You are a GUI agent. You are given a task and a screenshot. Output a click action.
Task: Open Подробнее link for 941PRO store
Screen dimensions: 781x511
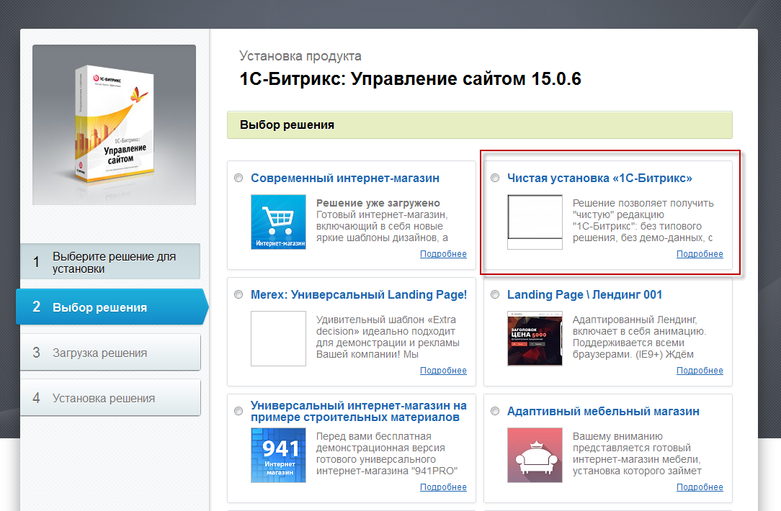[x=443, y=487]
